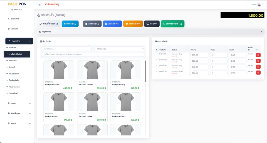Select ขายสินค้า in the sidebar
The height and width of the screenshot is (143, 267).
13,47
